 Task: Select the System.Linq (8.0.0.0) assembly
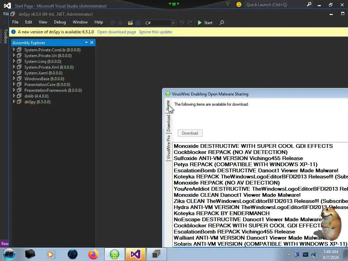point(42,61)
